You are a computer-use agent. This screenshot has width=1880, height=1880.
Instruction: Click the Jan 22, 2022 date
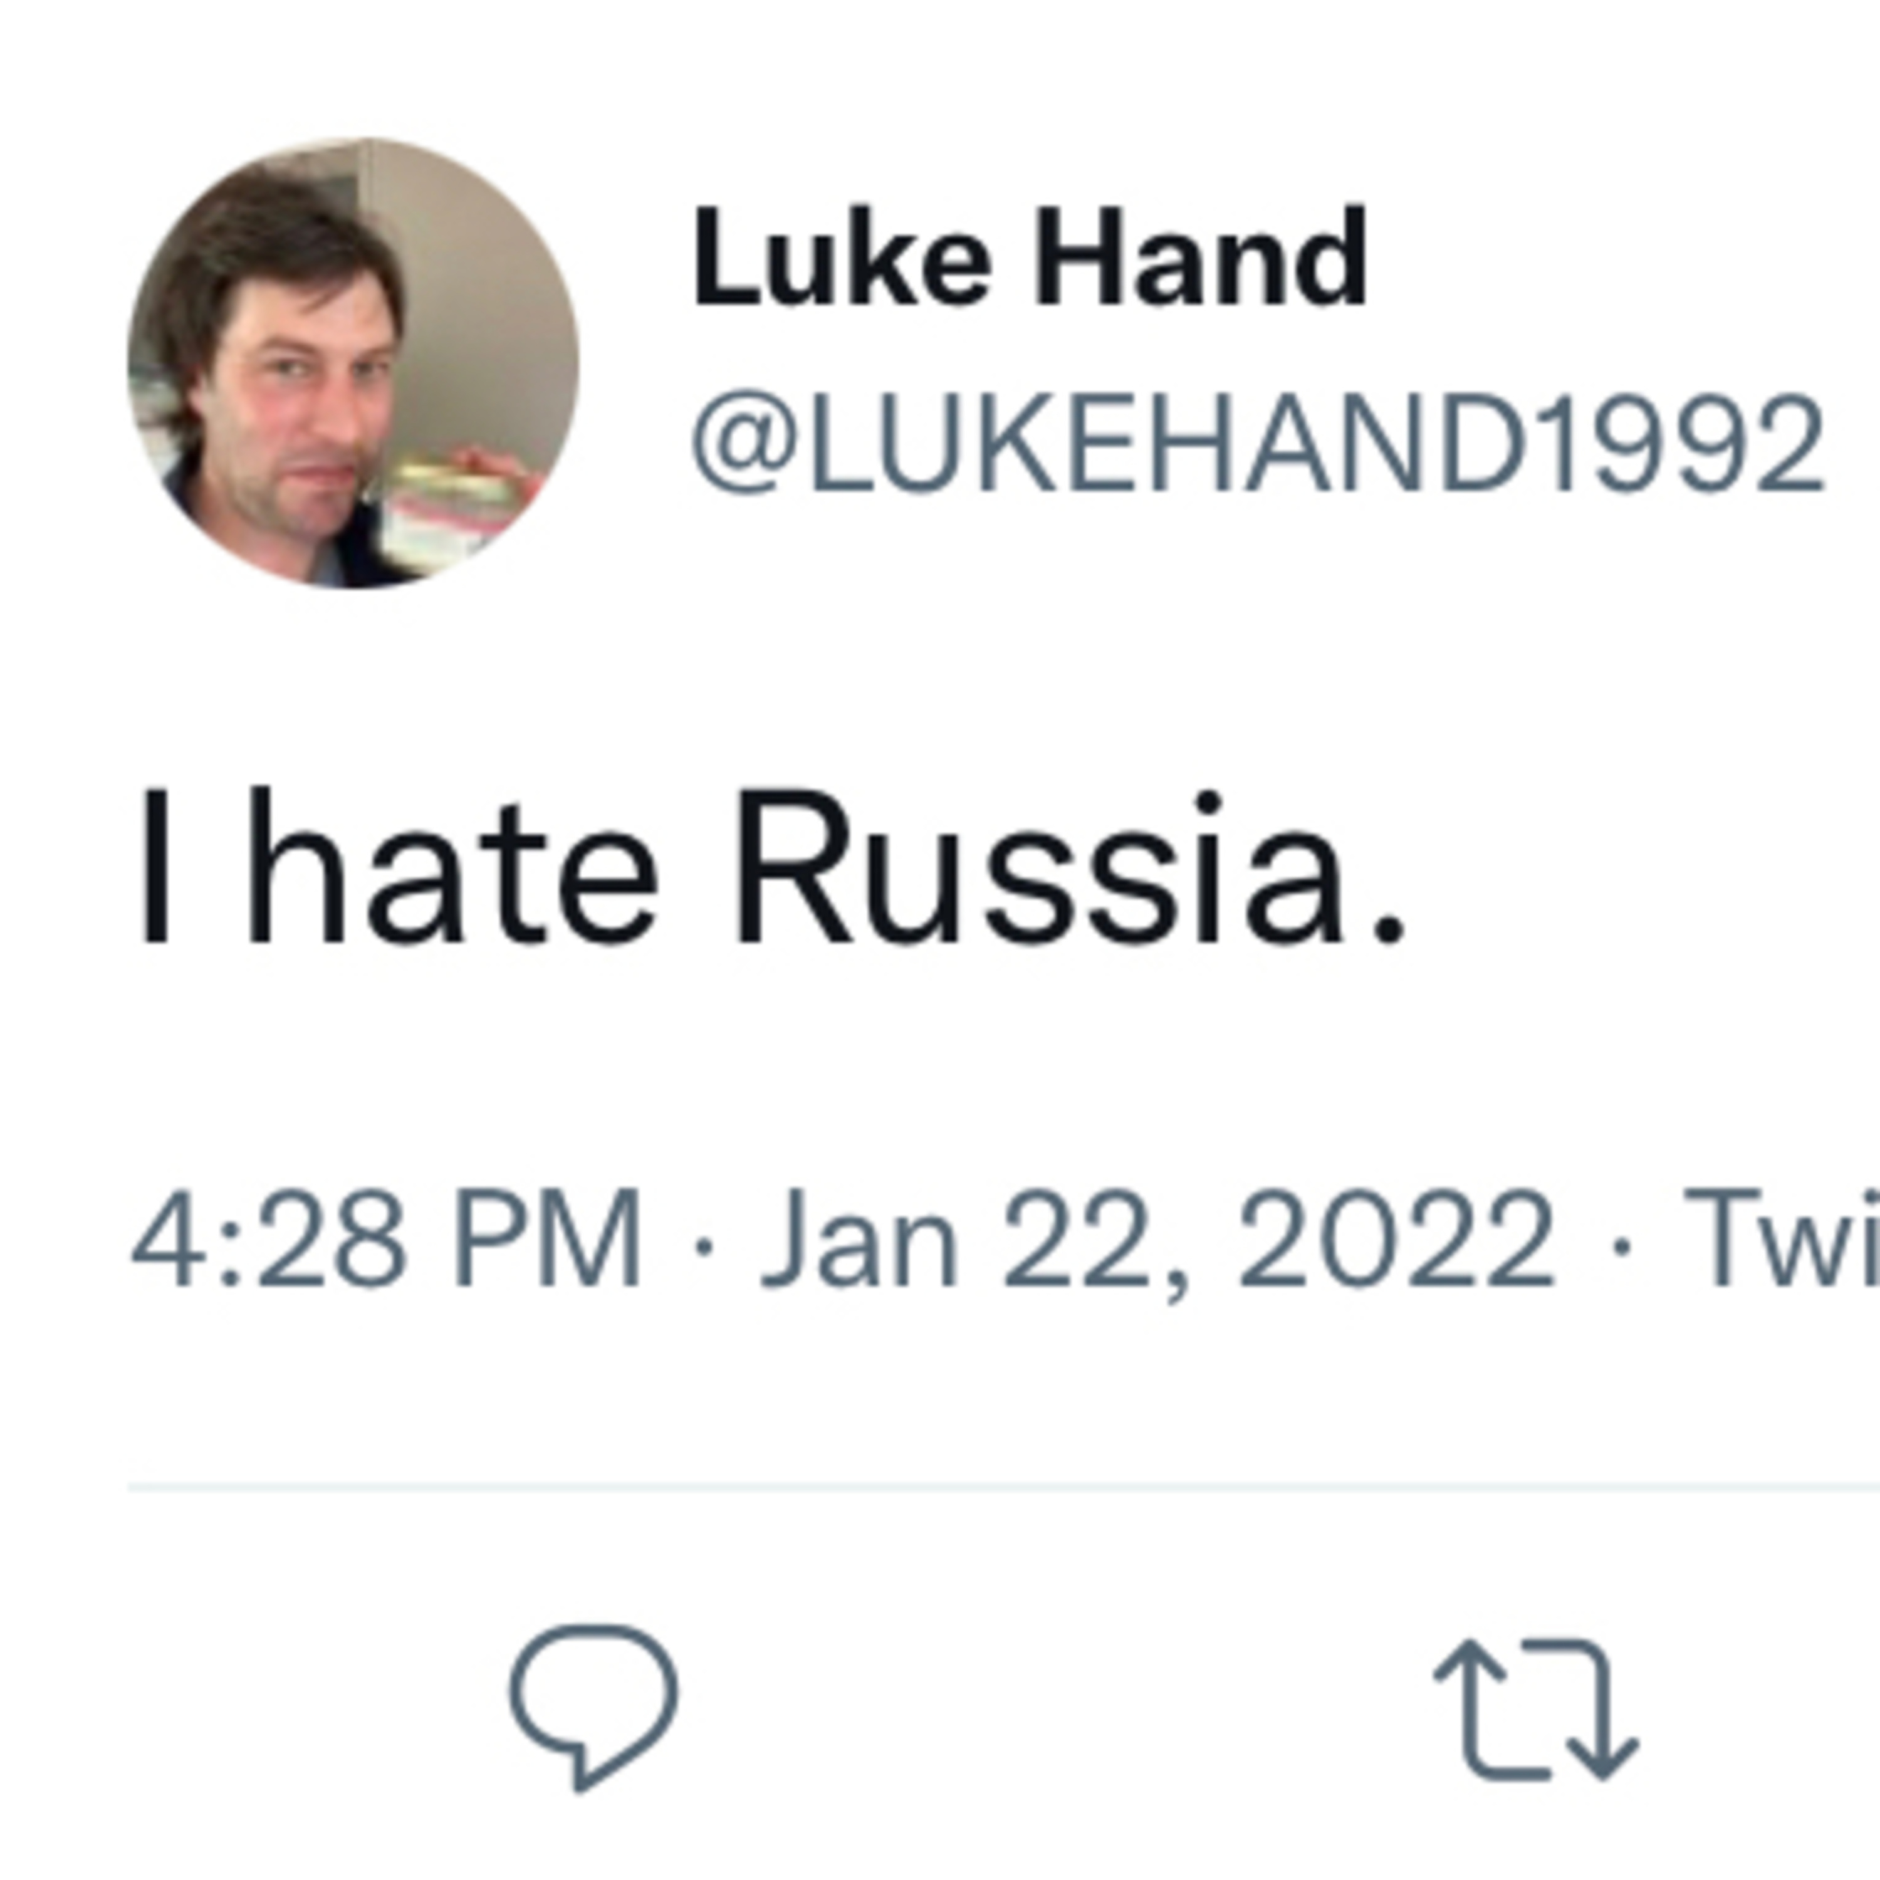point(1157,1240)
